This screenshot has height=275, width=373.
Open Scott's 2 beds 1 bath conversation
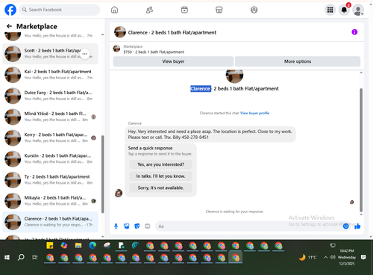[x=50, y=54]
